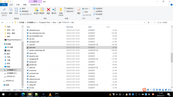Collapse the ribbon with chevron

coord(169,5)
